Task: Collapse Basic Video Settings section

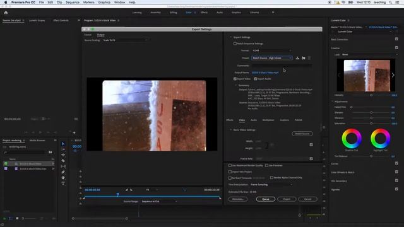Action: click(231, 130)
